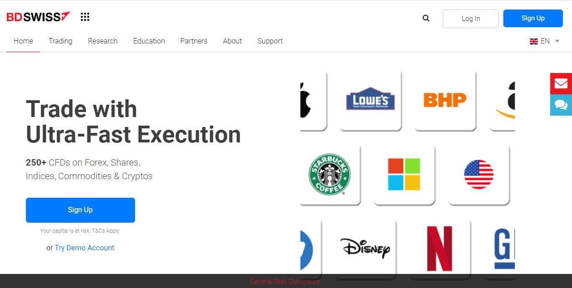Click the Netflix logo tile
This screenshot has height=288, width=572.
click(439, 248)
